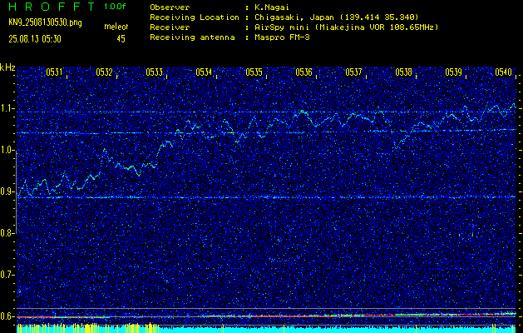The image size is (523, 333).
Task: Click the 0535 time marker
Action: [x=254, y=72]
